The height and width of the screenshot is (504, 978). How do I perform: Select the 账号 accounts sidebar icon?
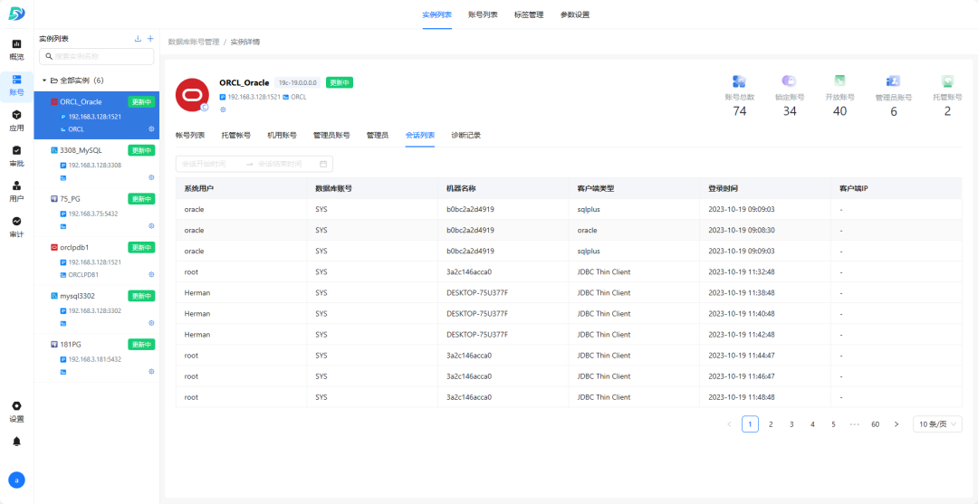(17, 86)
